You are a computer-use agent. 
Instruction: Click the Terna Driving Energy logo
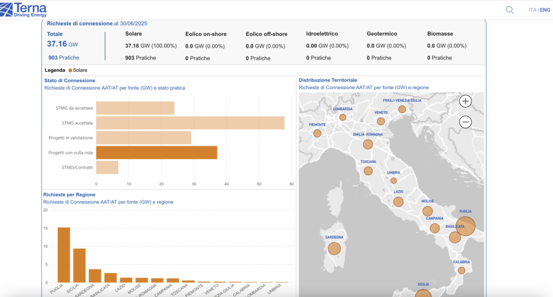point(23,10)
